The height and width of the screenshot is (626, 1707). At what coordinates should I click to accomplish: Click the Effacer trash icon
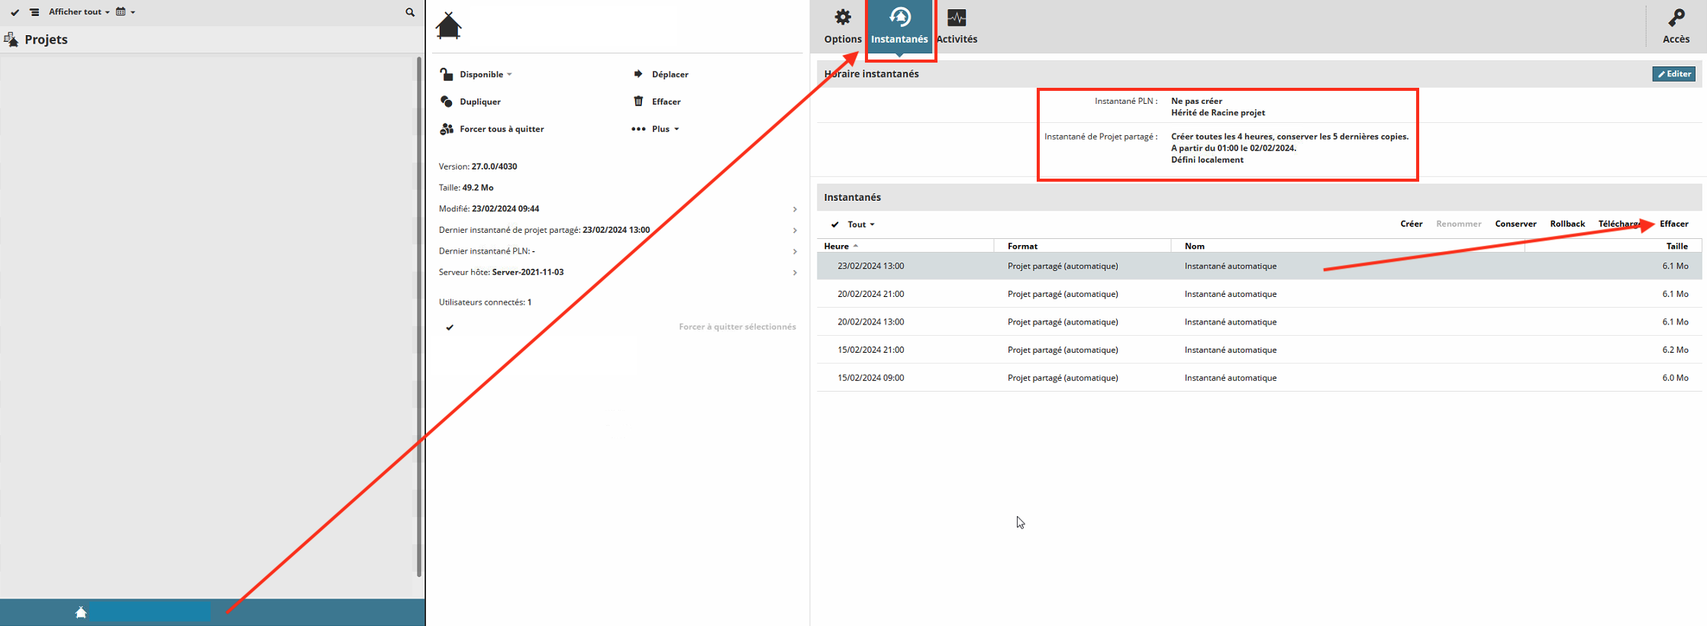638,102
